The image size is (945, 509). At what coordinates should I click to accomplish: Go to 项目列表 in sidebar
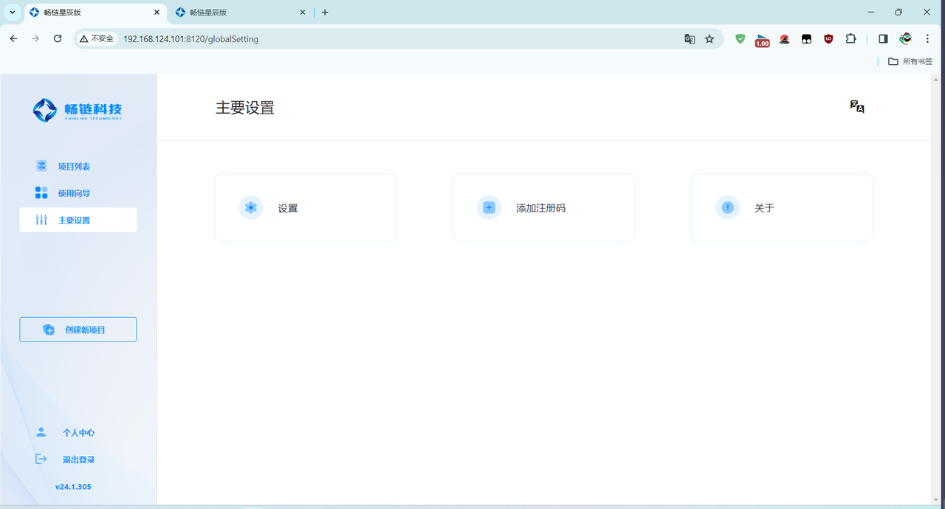74,167
